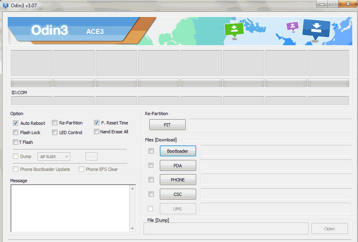Click the PIT file path field
This screenshot has width=358, height=242.
click(x=270, y=124)
